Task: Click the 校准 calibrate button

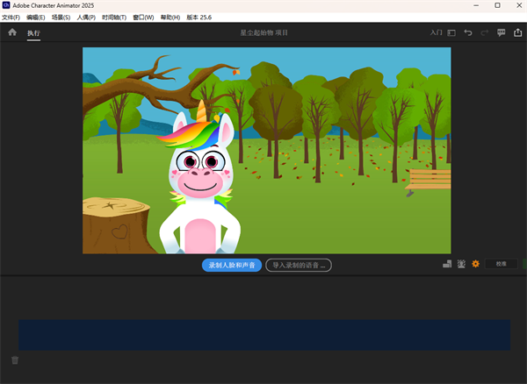Action: (x=502, y=264)
